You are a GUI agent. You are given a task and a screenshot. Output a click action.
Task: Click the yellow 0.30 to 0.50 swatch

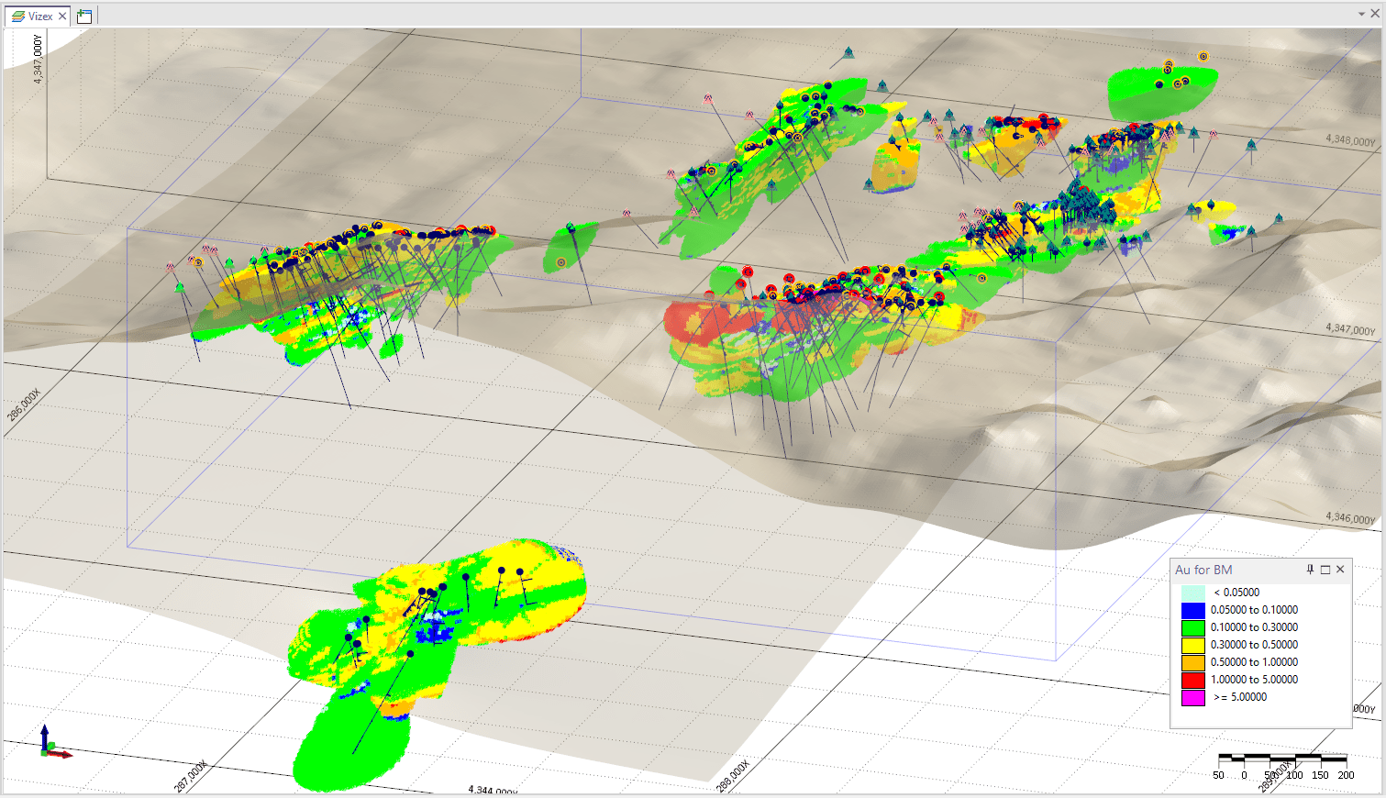(1192, 645)
